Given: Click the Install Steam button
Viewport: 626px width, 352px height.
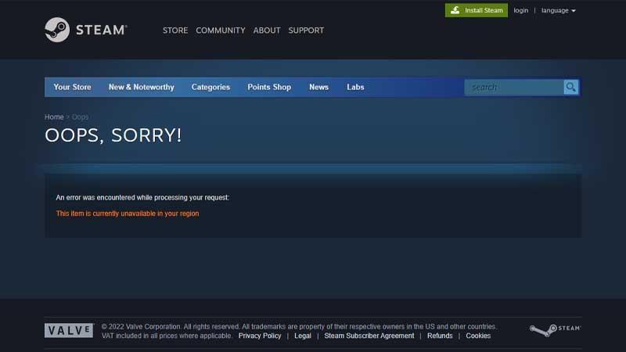Looking at the screenshot, I should (x=477, y=10).
